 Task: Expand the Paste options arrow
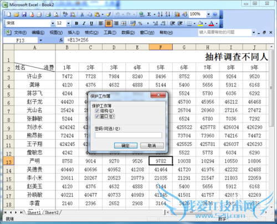(x=102, y=14)
